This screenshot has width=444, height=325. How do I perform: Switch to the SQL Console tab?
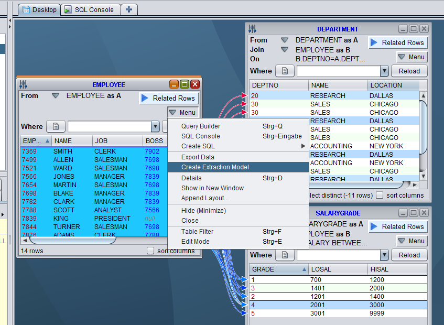tap(90, 9)
